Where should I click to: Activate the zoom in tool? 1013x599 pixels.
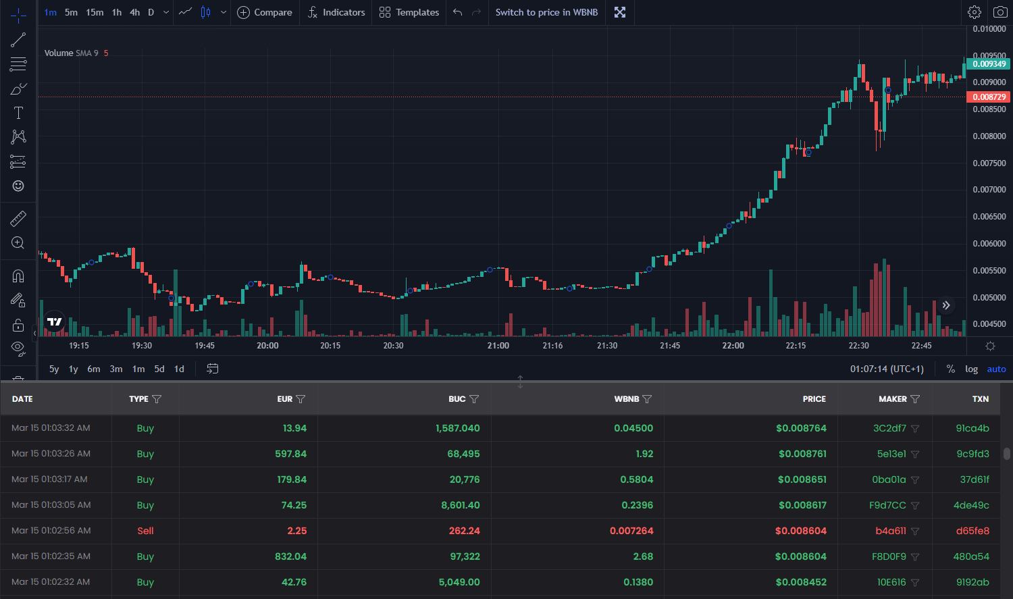[18, 243]
